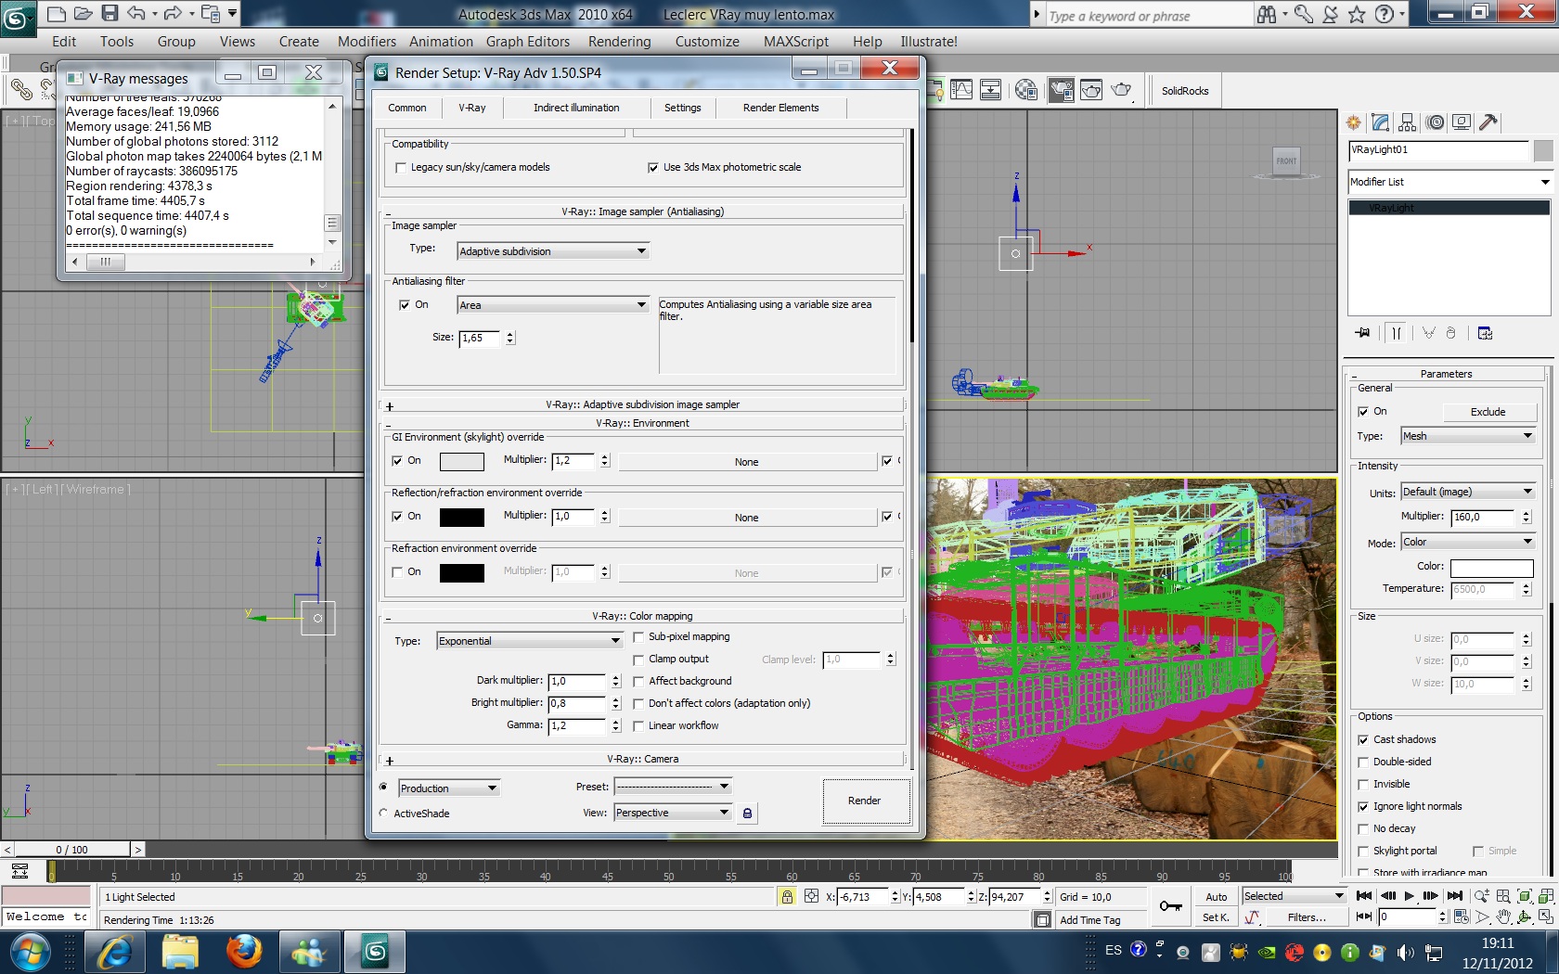Click the Undo arrow icon
This screenshot has width=1559, height=974.
pos(136,14)
